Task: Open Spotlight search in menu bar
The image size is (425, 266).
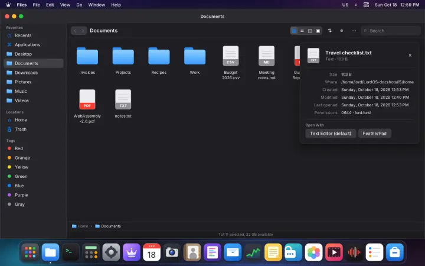Action: click(356, 5)
